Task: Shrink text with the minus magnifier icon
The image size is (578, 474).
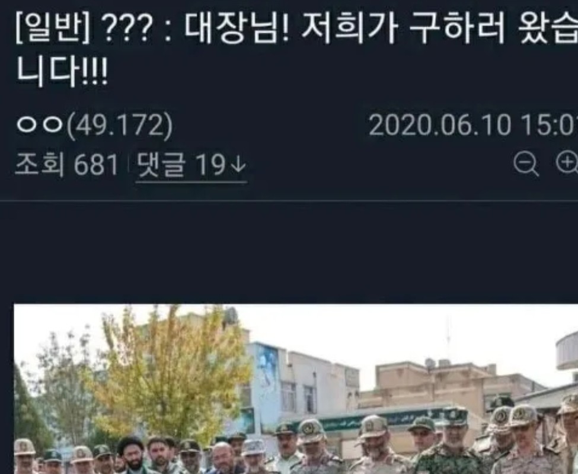Action: [526, 164]
